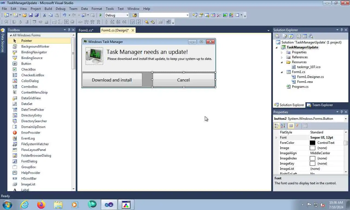Show Events lightning icon in Properties
Screen dimensions: 350x210
[x=297, y=126]
